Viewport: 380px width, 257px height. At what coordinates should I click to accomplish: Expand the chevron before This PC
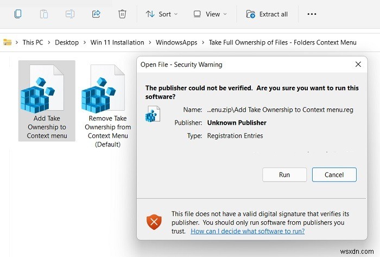(17, 42)
